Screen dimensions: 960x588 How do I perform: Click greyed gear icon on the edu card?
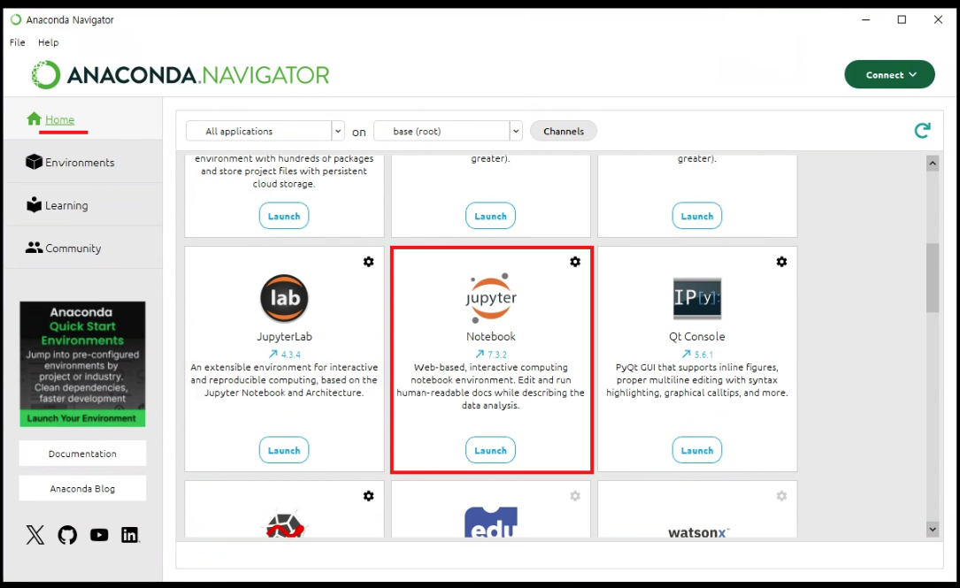coord(575,496)
